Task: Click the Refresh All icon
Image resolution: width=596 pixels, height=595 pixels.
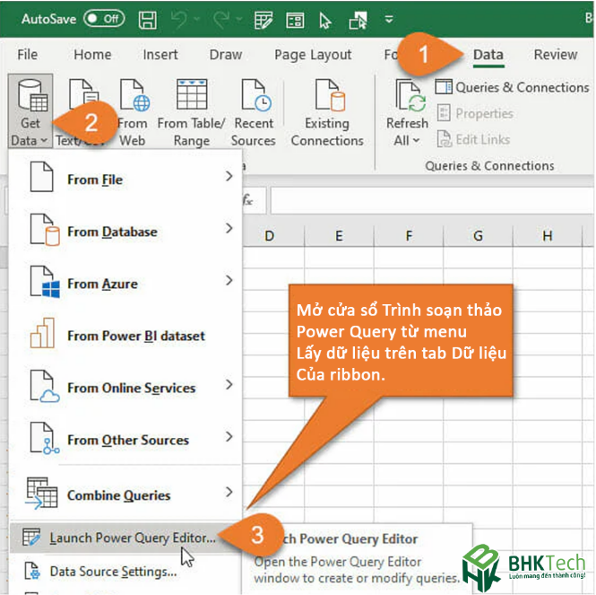Action: click(x=410, y=95)
